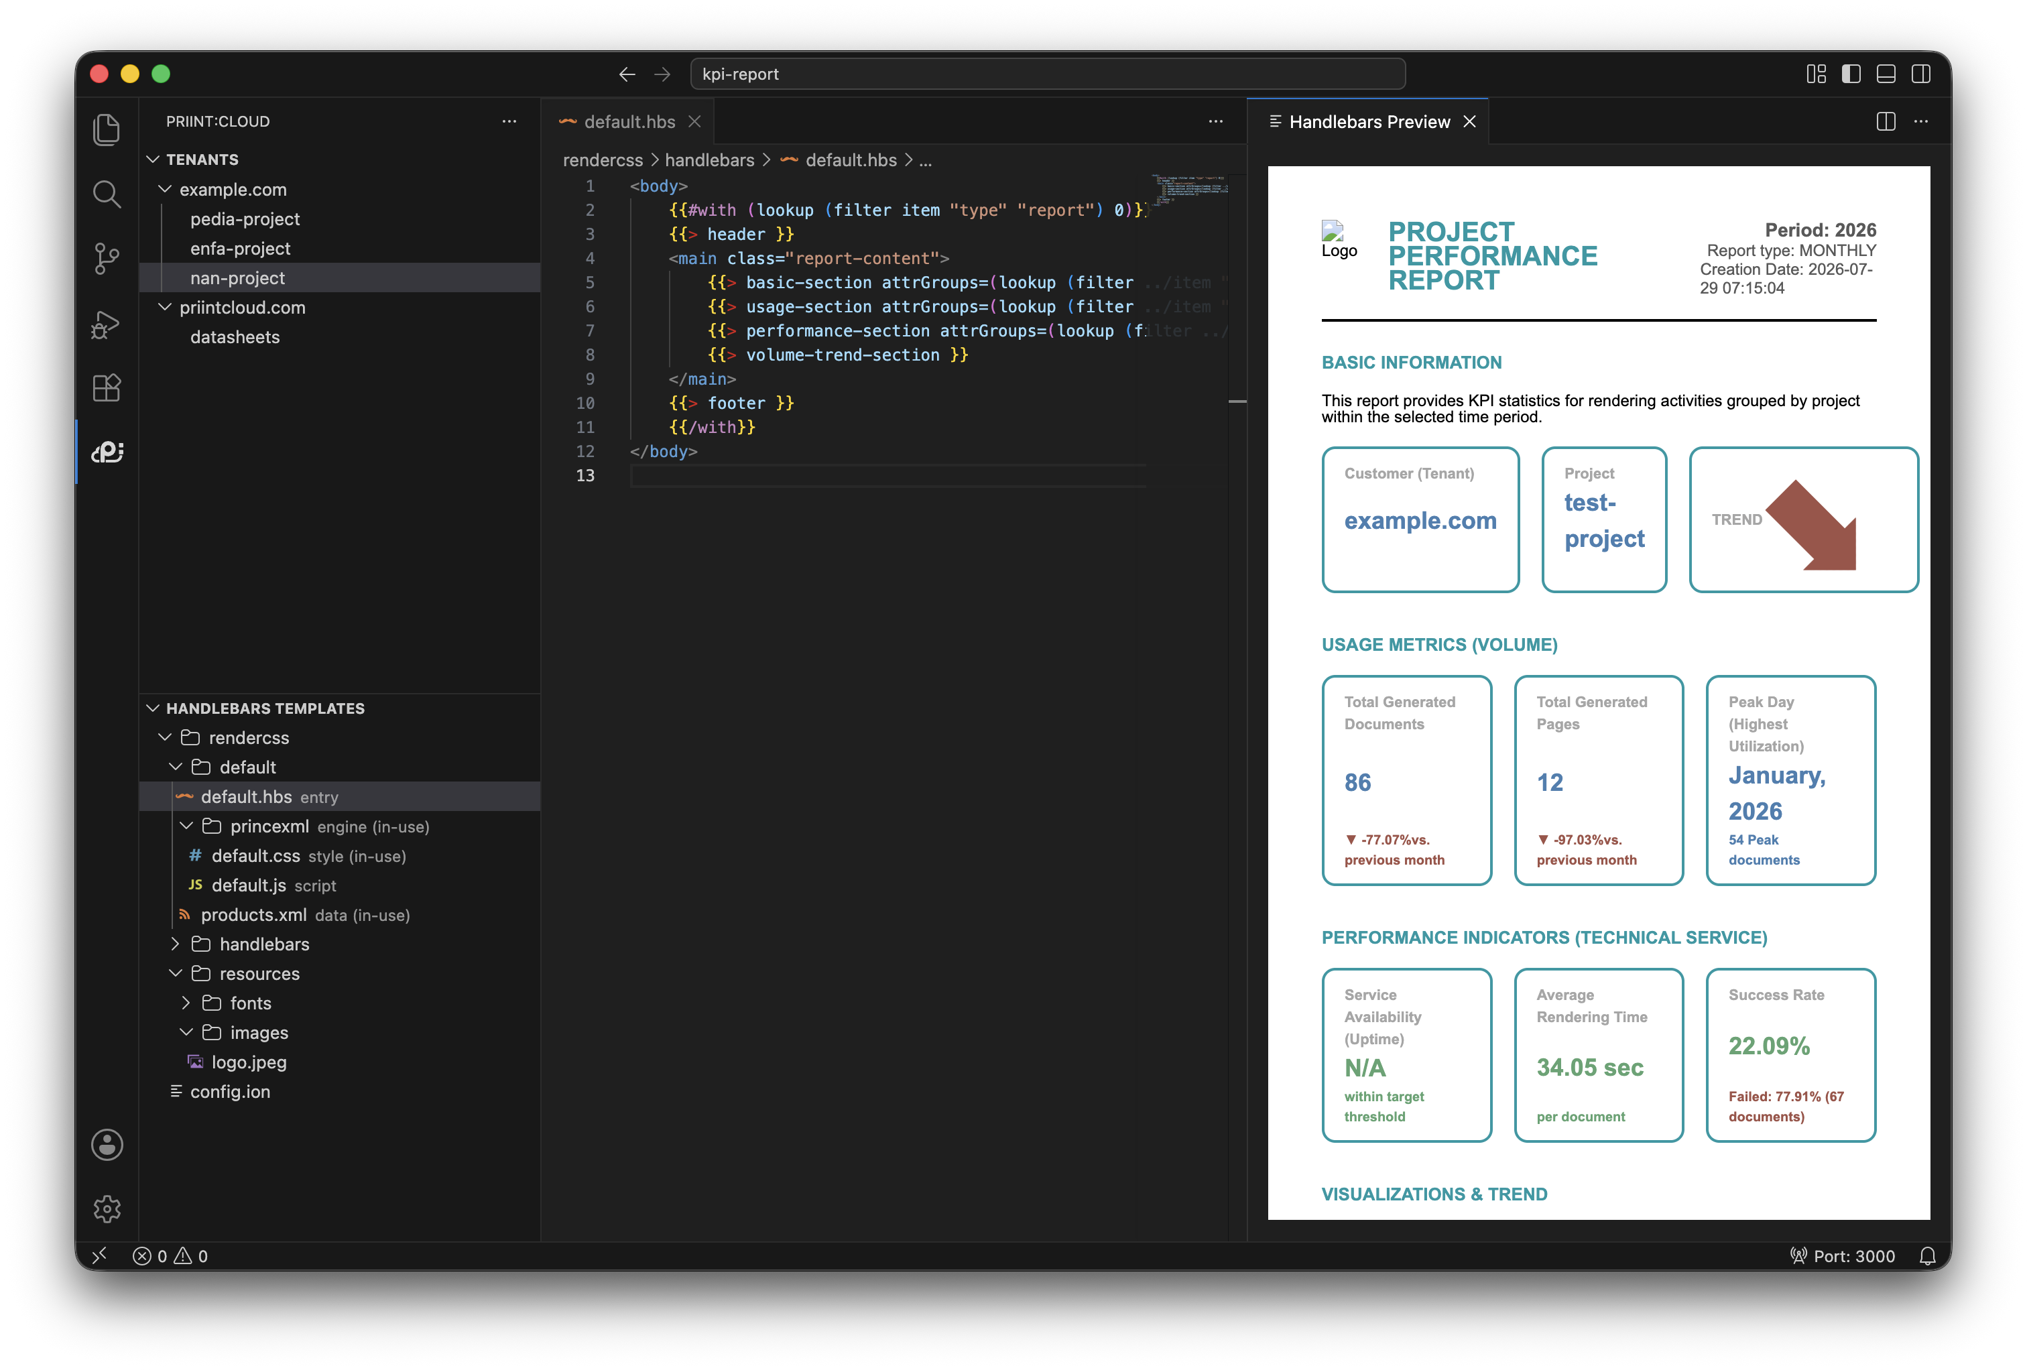This screenshot has height=1370, width=2027.
Task: Click the kpi-report command center field
Action: click(x=1048, y=74)
